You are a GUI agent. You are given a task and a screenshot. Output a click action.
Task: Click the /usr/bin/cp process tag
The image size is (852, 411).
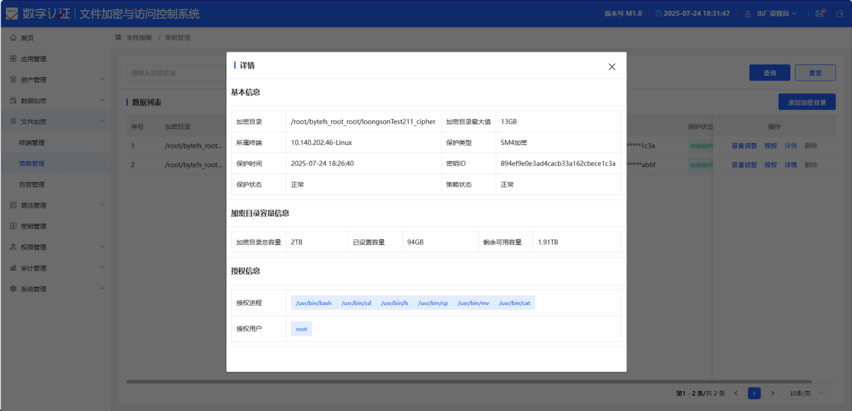pos(433,303)
